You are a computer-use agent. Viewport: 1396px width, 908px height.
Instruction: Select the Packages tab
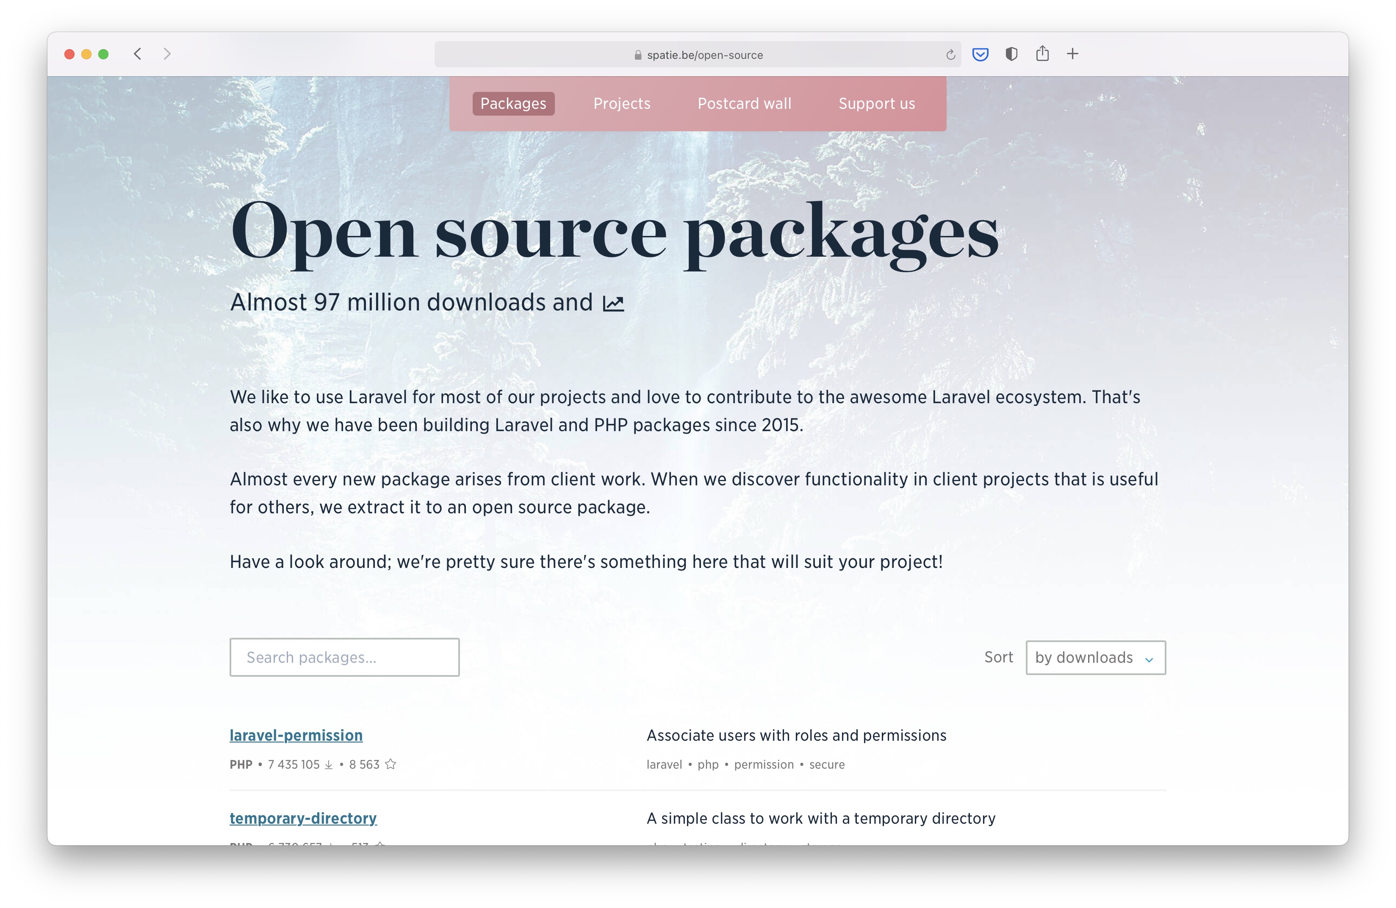pyautogui.click(x=513, y=104)
